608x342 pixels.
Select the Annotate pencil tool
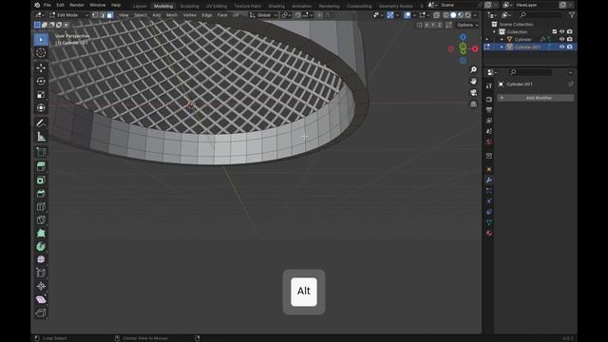41,123
